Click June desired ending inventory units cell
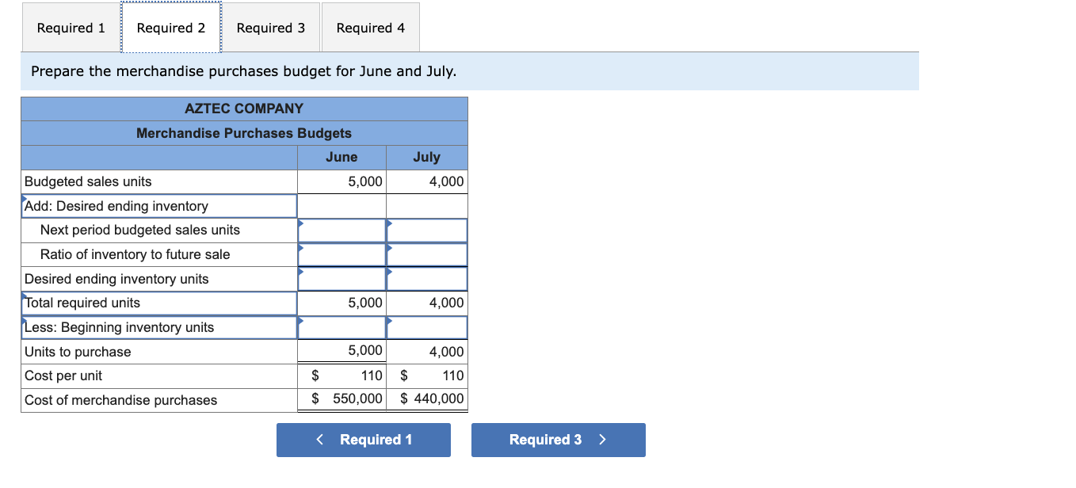 pyautogui.click(x=341, y=278)
